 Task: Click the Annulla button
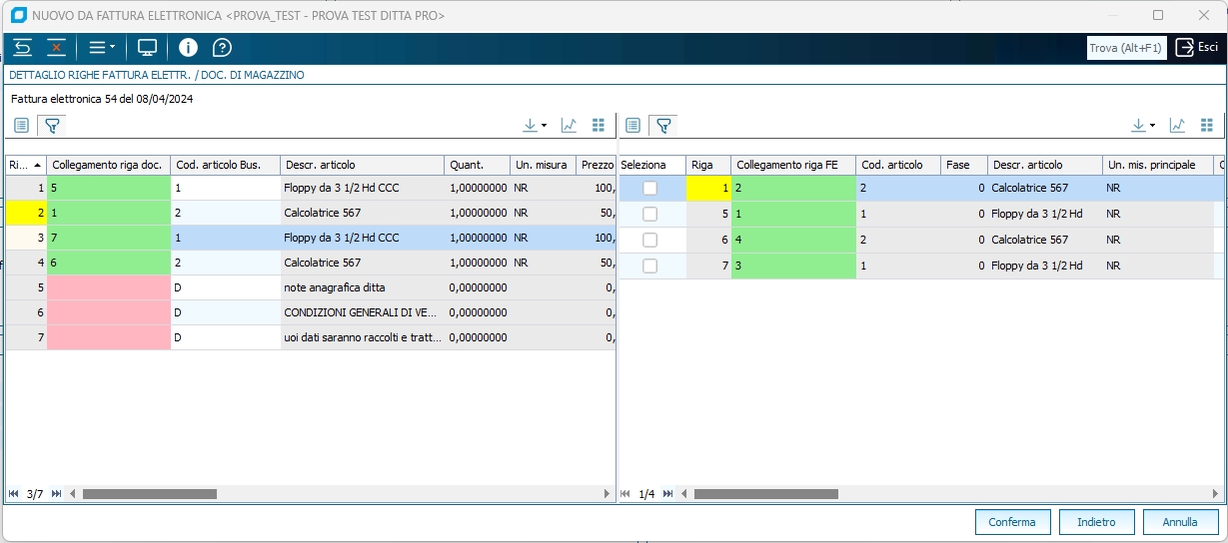tap(1180, 522)
